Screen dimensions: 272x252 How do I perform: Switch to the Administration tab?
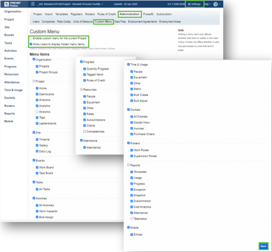point(129,14)
